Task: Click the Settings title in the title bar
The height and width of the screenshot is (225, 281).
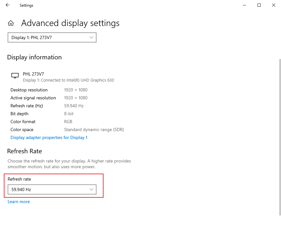Action: 26,5
